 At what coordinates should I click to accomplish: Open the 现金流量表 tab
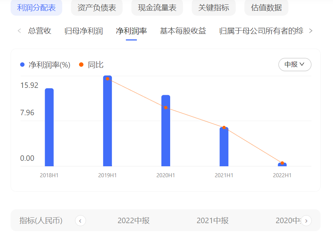click(x=157, y=7)
